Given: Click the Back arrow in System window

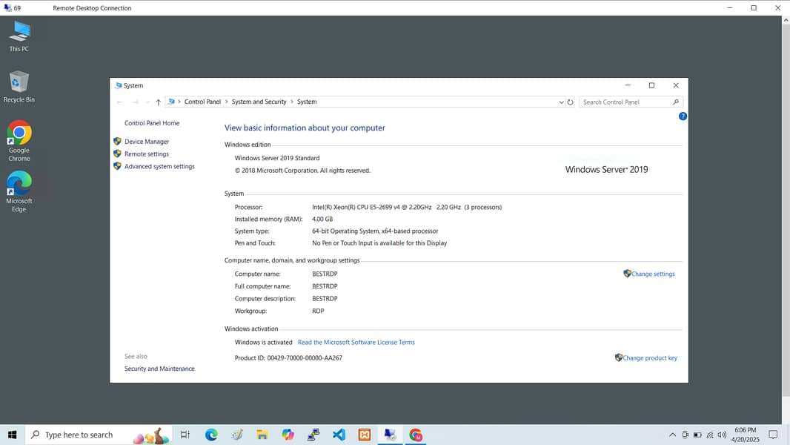Looking at the screenshot, I should [x=120, y=102].
